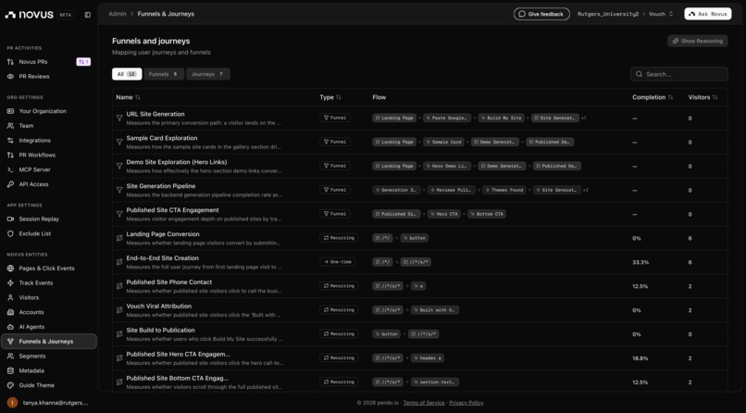Click Hero CTA flow step chip
The image size is (746, 413).
coord(444,214)
